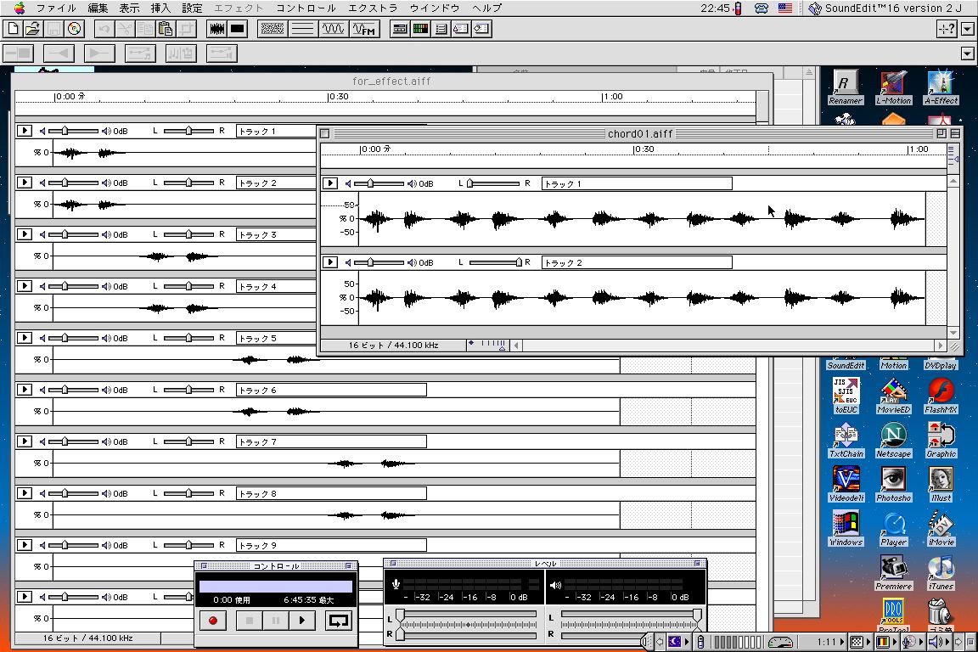Open the TxtChain desktop icon
This screenshot has height=652, width=978.
(846, 441)
